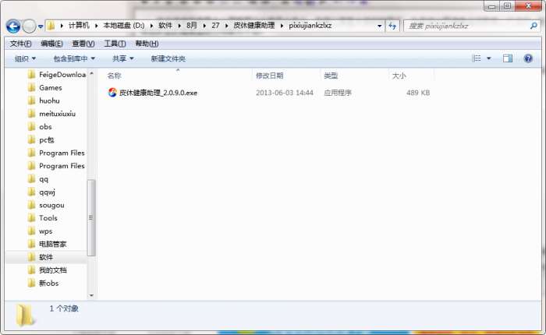Go back with the blue Back arrow
546x335 pixels.
point(13,26)
